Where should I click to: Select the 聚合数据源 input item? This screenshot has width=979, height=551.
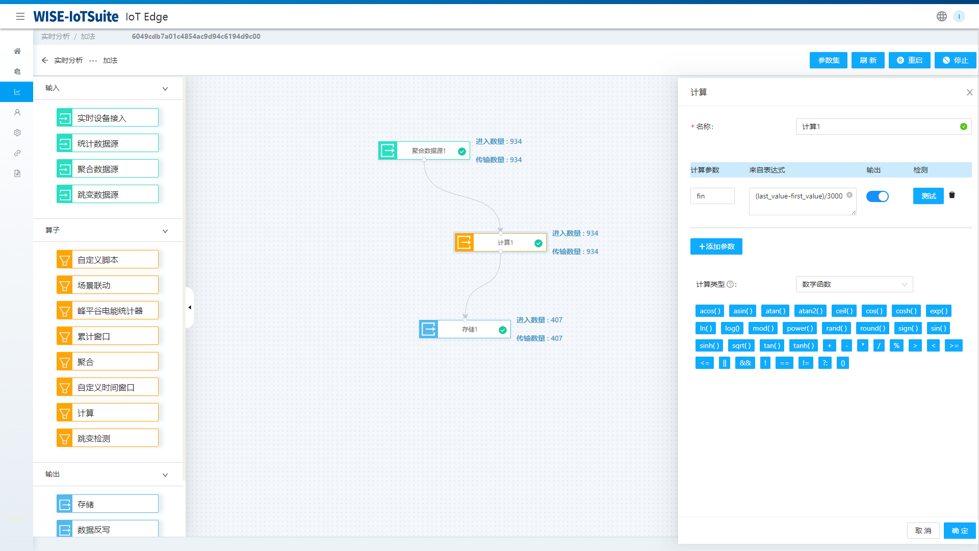point(108,169)
